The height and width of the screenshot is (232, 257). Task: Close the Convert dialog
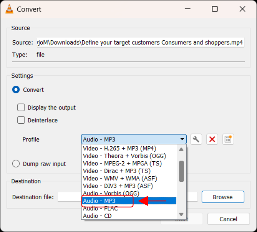point(242,9)
